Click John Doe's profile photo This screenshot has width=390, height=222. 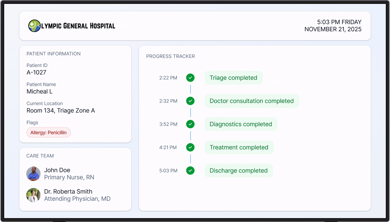coord(33,174)
